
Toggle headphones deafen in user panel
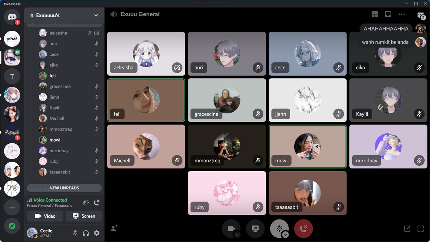click(x=86, y=233)
